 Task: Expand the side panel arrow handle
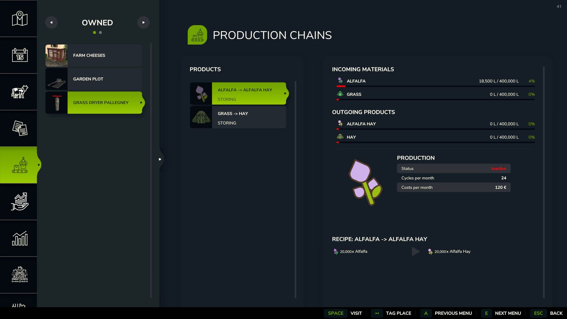[x=160, y=159]
